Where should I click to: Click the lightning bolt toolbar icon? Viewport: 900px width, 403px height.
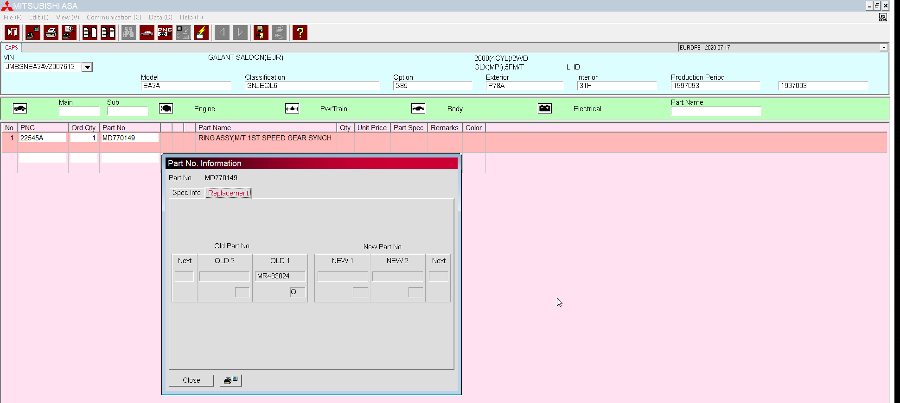coord(201,32)
